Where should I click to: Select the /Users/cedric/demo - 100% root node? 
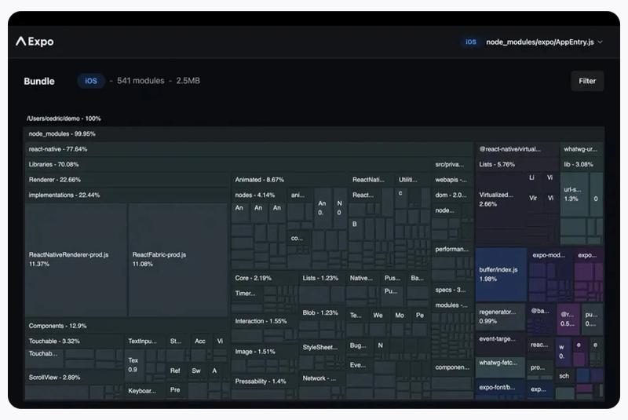(x=64, y=119)
